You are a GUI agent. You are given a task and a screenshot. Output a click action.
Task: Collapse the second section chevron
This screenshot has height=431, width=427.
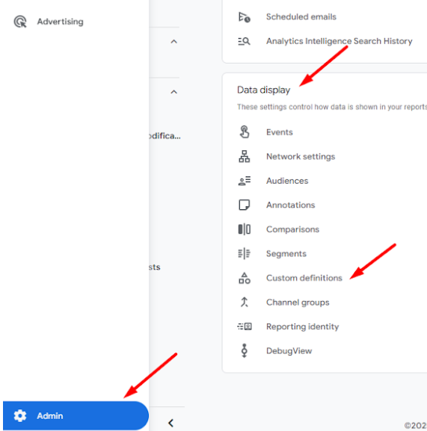pos(174,92)
